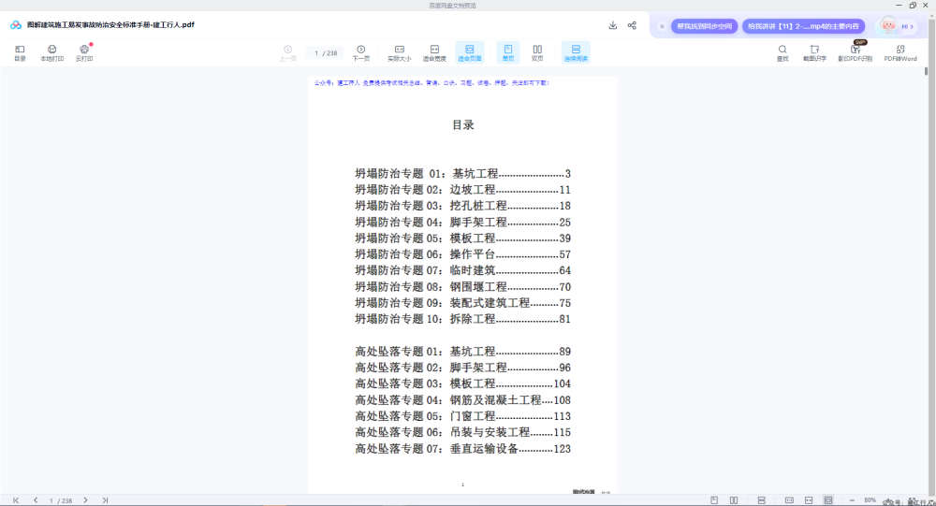Click the 公众号 header link text

tap(431, 83)
